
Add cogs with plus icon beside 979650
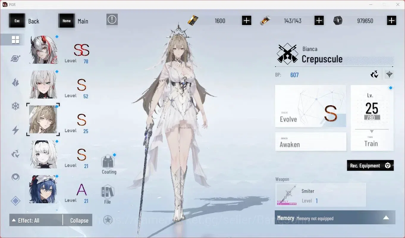pyautogui.click(x=392, y=21)
